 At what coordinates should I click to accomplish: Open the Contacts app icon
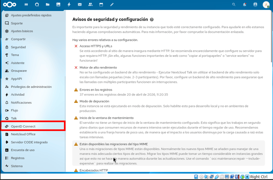pyautogui.click(x=90, y=4)
